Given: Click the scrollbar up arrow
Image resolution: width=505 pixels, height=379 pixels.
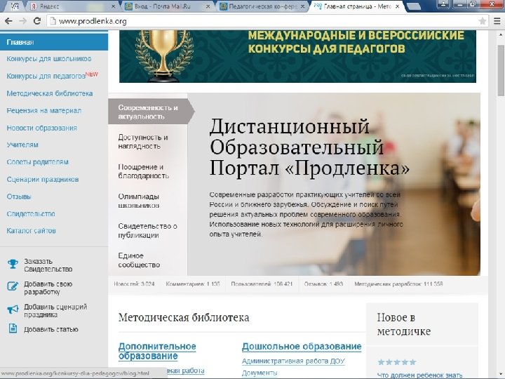Looking at the screenshot, I should coord(501,34).
